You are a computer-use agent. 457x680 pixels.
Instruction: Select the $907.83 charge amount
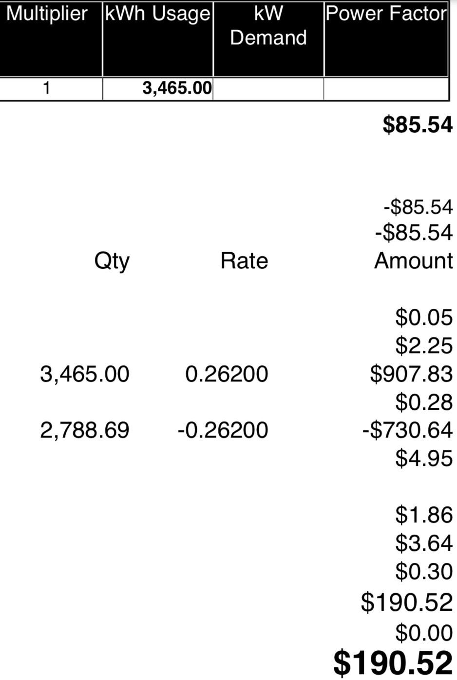pos(411,374)
